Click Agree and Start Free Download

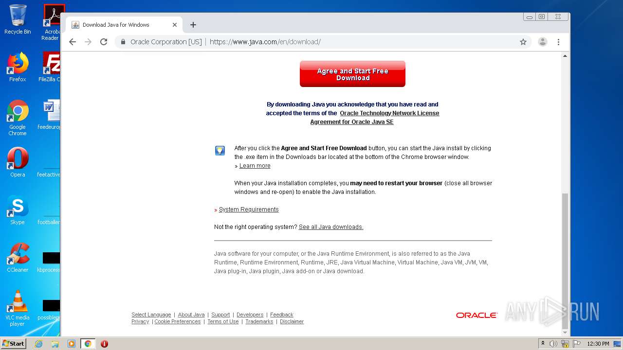[352, 74]
